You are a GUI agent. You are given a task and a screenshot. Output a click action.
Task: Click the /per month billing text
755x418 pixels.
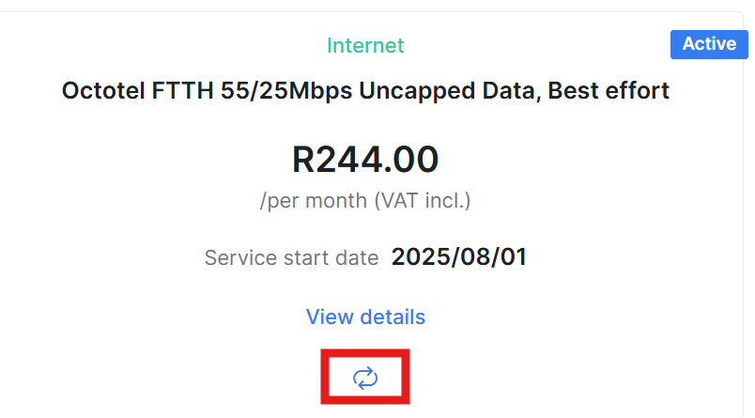point(300,200)
